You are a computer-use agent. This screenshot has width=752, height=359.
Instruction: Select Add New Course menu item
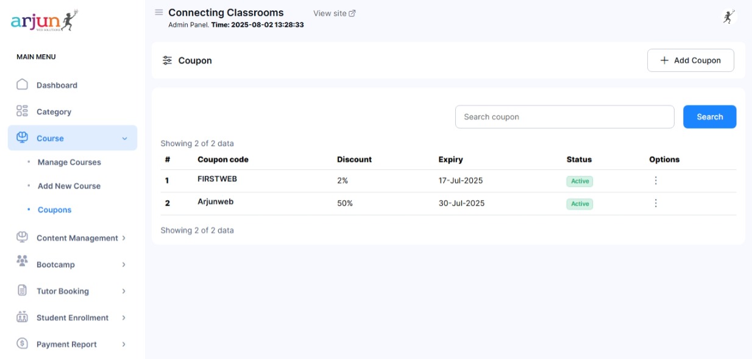69,186
